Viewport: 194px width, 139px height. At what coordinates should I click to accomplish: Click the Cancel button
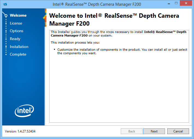click(178, 131)
